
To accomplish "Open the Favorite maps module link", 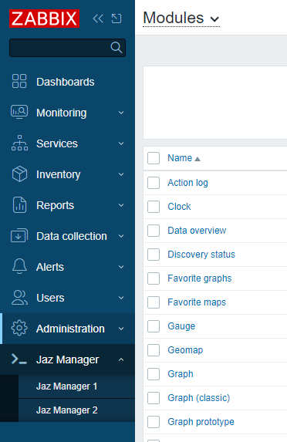I will tap(197, 302).
